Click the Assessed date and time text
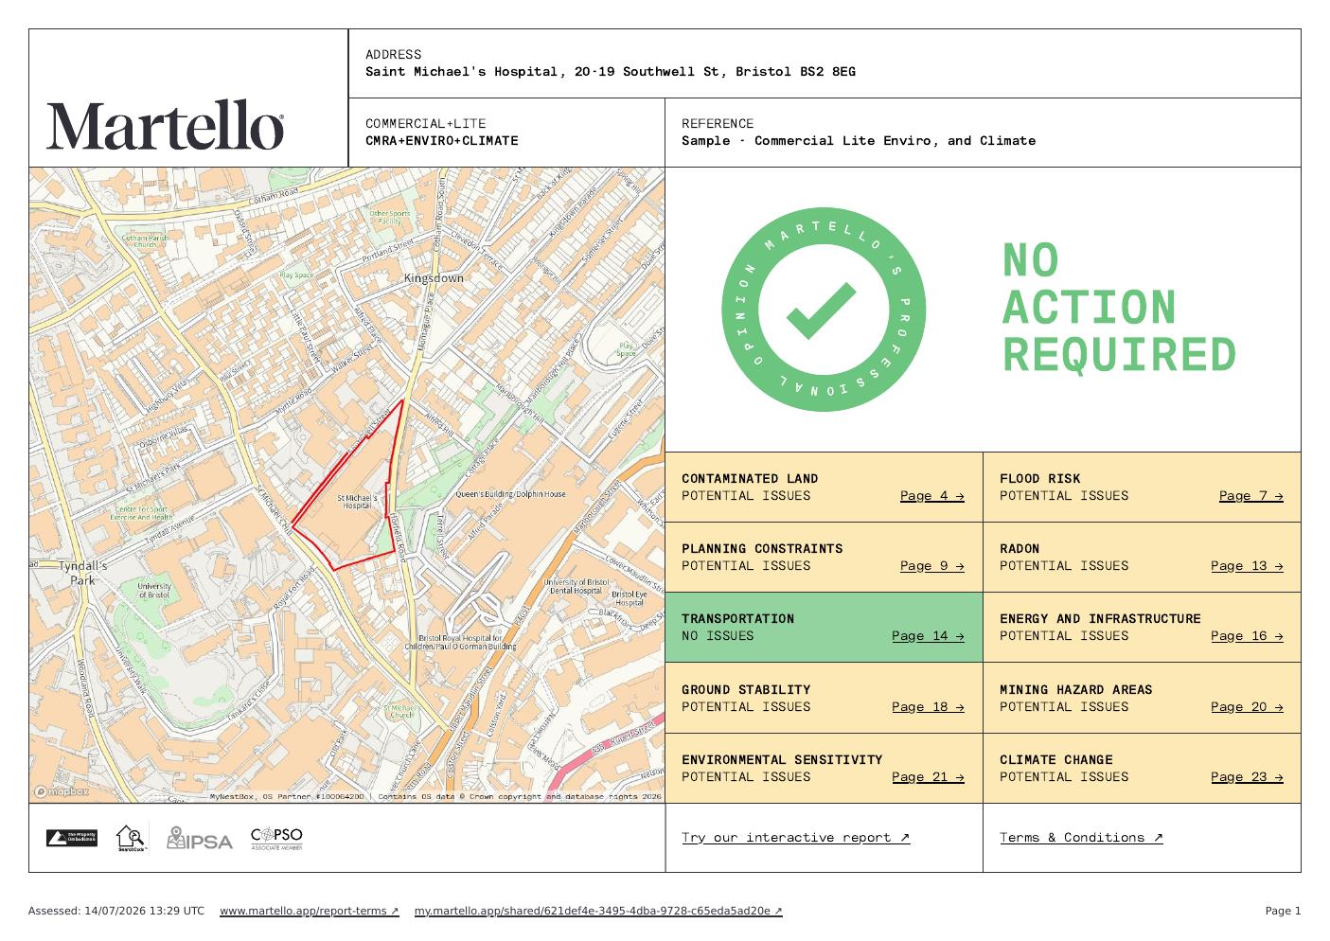Image resolution: width=1330 pixels, height=941 pixels. coord(115,912)
